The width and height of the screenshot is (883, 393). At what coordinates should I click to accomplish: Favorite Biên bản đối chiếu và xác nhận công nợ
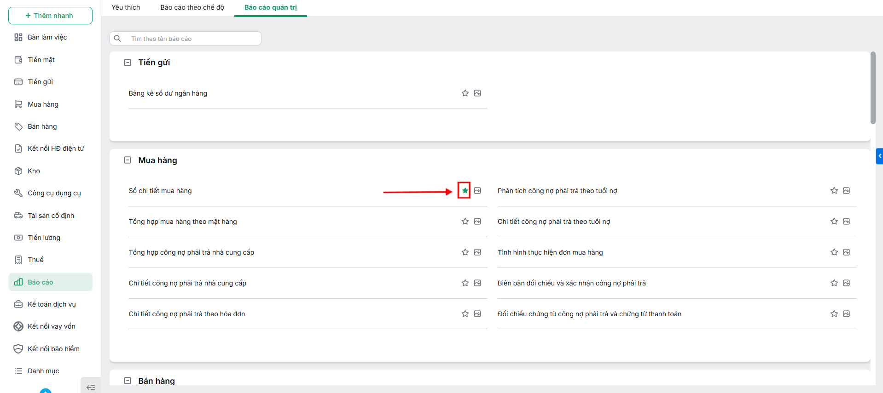click(x=834, y=283)
